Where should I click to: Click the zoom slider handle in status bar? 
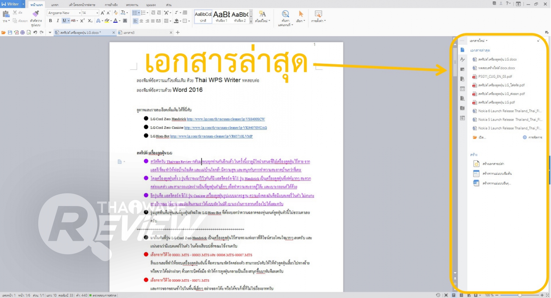[x=520, y=295]
